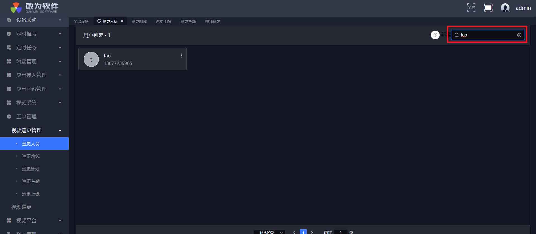
Task: Expand 应用接入管理 with its chevron
Action: 60,75
